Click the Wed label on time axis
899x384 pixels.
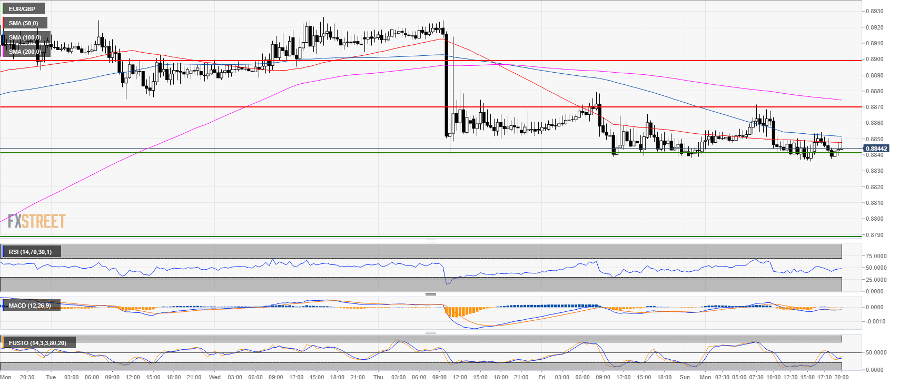pyautogui.click(x=214, y=377)
